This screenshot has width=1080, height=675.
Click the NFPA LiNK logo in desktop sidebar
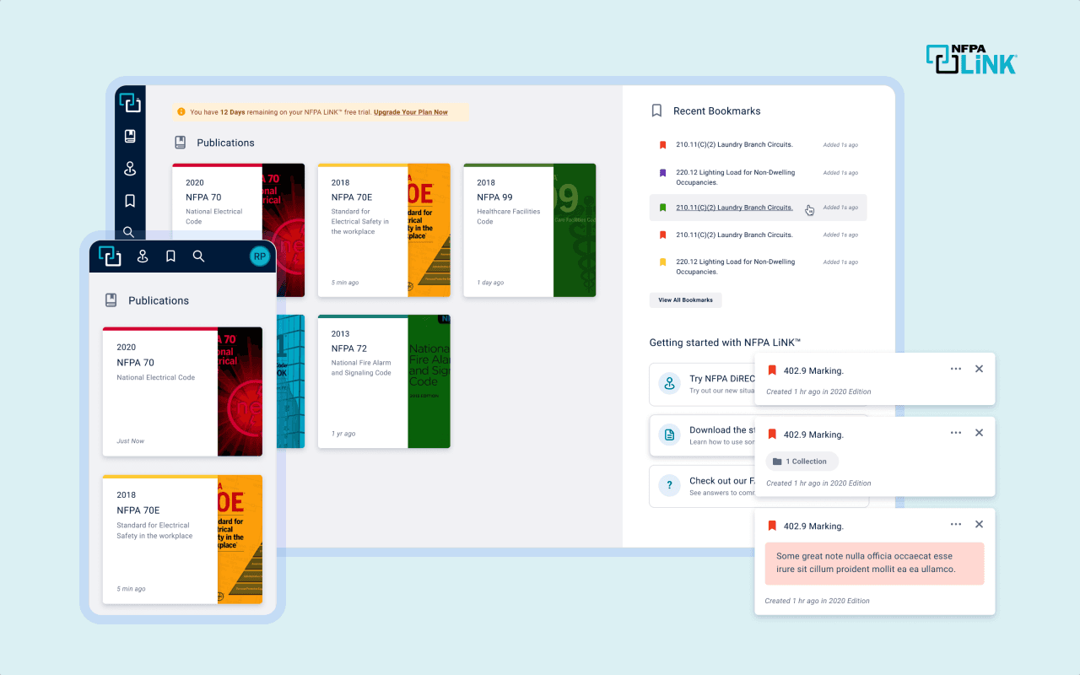[x=130, y=102]
